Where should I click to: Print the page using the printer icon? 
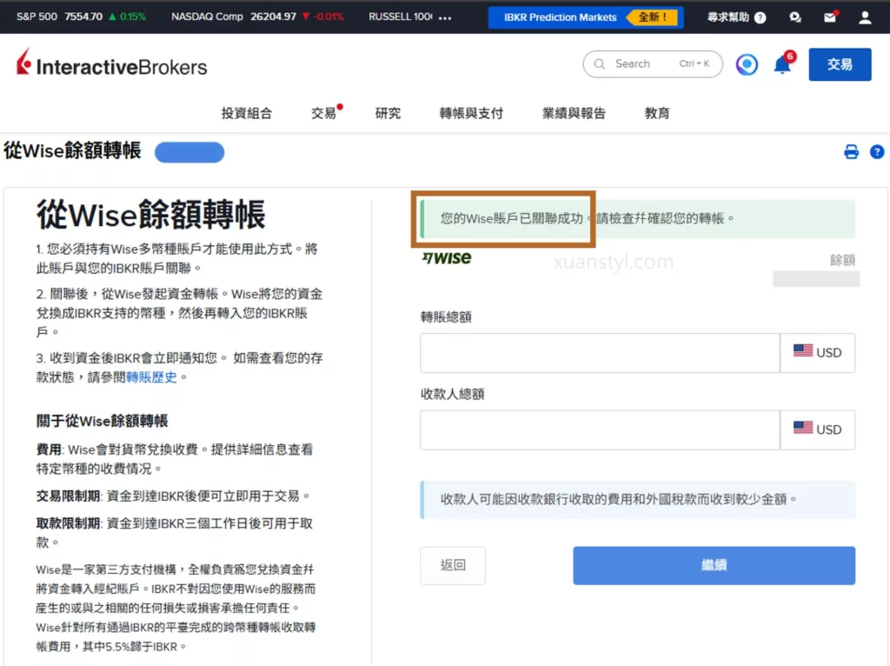tap(852, 151)
